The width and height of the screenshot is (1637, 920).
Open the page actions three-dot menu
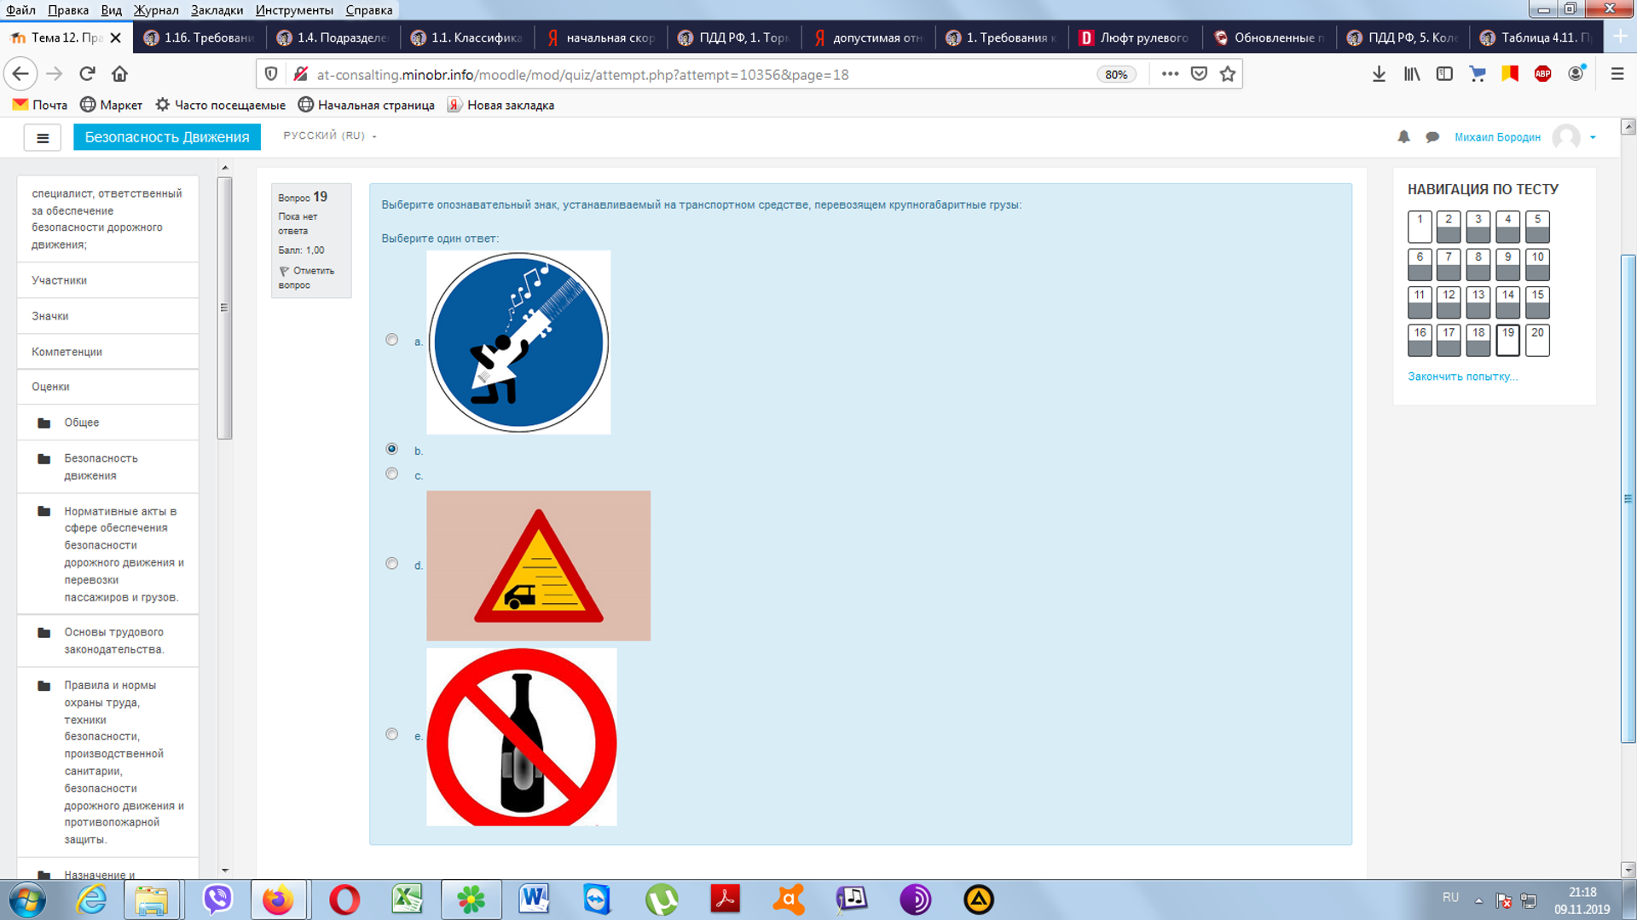[x=1170, y=74]
